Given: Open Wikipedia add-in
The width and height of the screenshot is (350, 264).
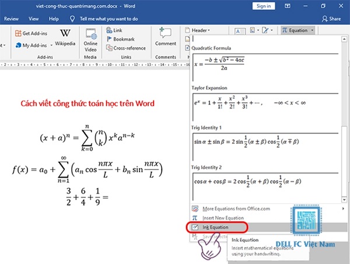Looking at the screenshot, I should point(65,36).
